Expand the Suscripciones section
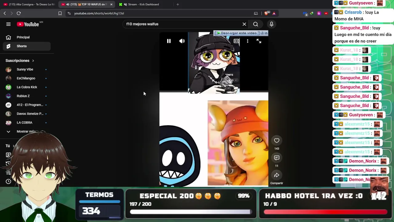394x222 pixels. (20, 61)
